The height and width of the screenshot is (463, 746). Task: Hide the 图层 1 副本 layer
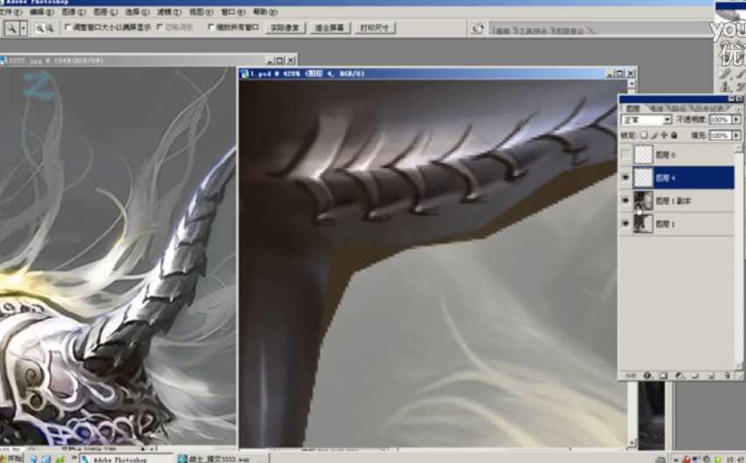[x=625, y=200]
